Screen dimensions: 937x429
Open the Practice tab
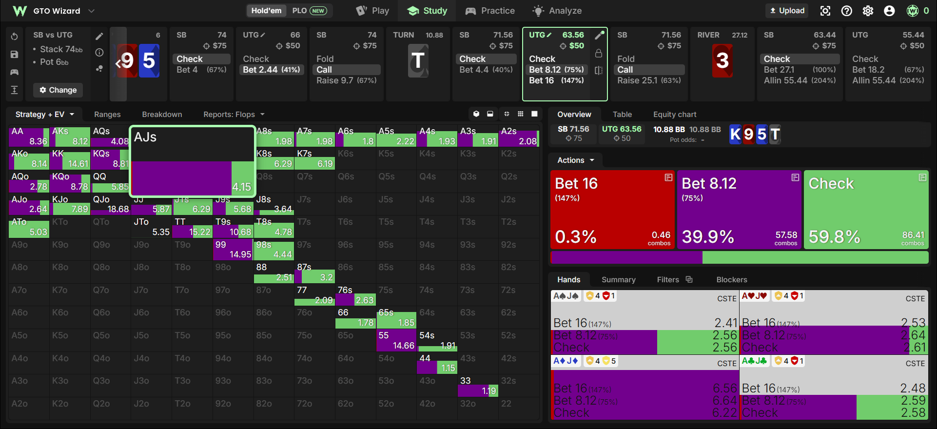[x=490, y=11]
